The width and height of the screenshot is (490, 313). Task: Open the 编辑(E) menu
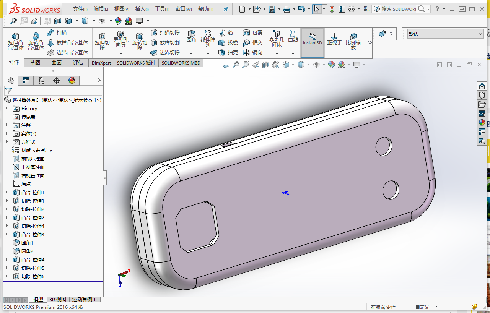(x=101, y=9)
